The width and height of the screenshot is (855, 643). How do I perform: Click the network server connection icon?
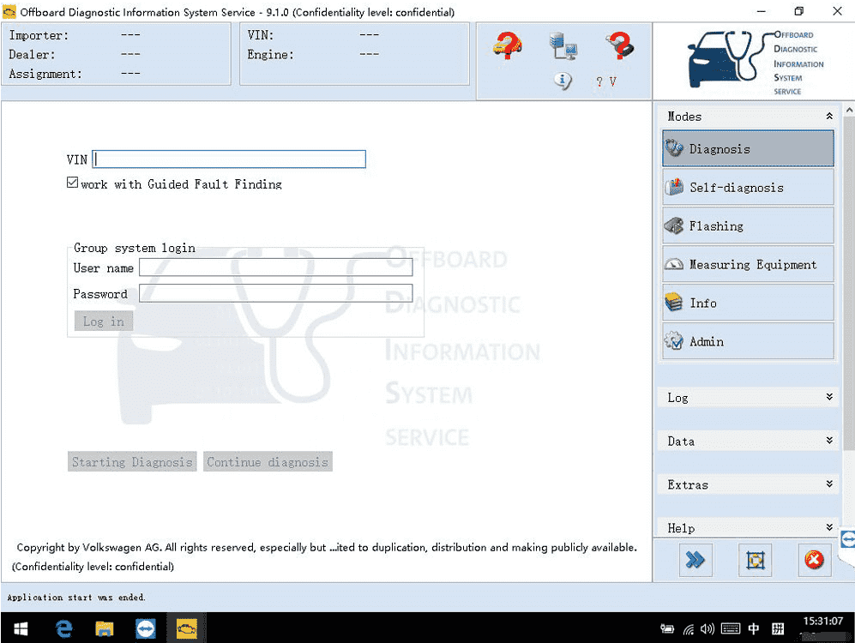(x=563, y=45)
